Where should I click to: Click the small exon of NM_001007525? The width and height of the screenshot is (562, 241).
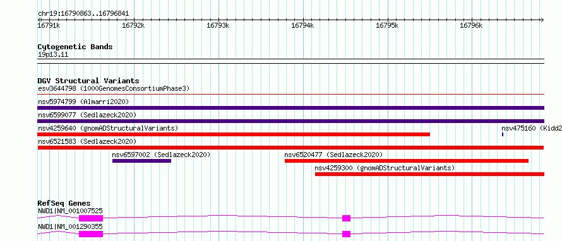[x=346, y=218]
